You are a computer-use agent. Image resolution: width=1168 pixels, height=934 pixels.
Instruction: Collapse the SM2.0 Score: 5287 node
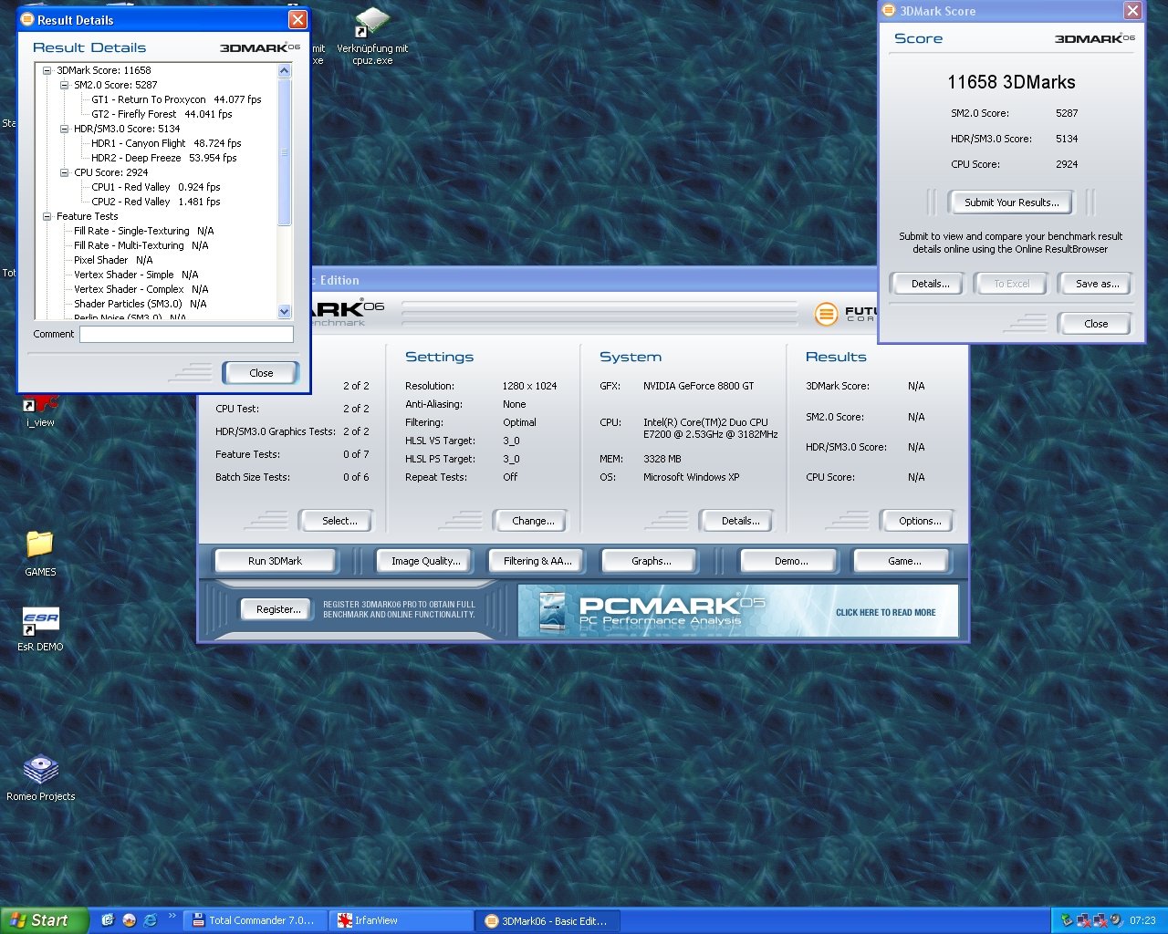pos(65,85)
